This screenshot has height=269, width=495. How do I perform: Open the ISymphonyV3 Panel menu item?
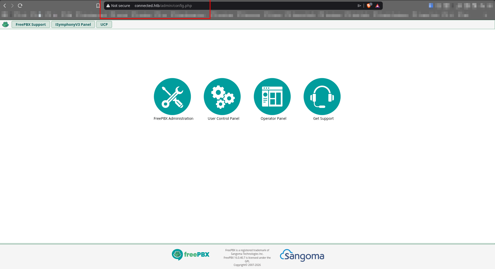73,25
